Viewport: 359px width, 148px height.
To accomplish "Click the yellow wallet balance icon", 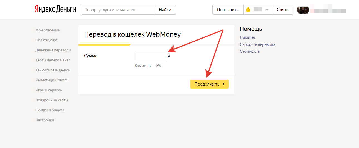I will (x=248, y=10).
